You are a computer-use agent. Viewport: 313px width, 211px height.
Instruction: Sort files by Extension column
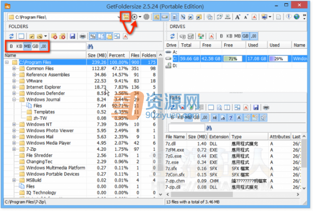219,137
